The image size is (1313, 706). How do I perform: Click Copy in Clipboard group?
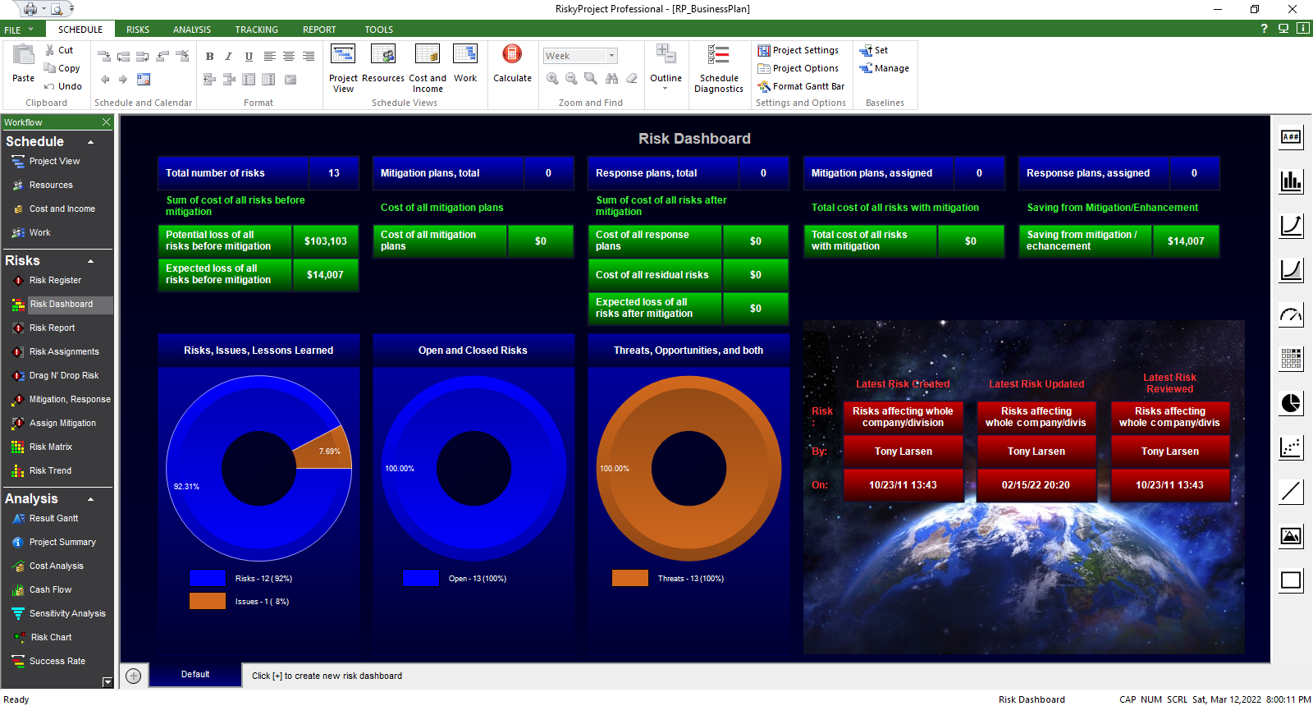click(x=62, y=68)
